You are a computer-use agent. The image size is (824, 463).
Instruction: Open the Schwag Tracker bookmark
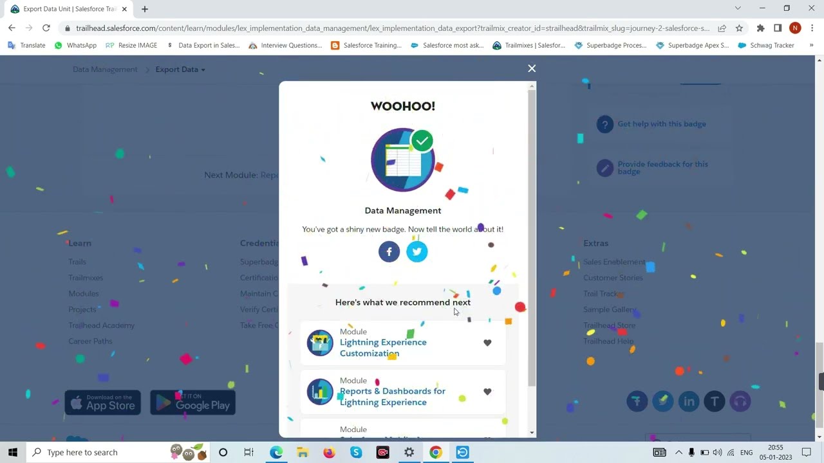(x=766, y=46)
